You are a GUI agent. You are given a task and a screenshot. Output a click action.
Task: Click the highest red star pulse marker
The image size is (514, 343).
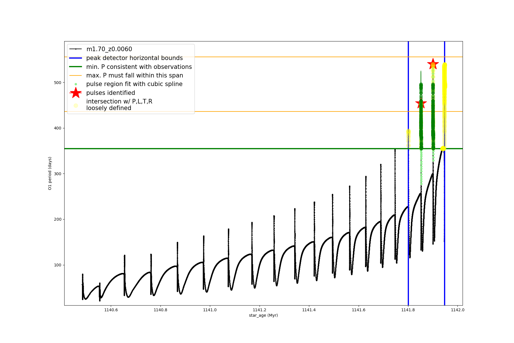pos(433,64)
